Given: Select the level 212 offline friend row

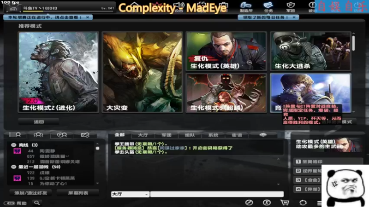Looking at the screenshot, I should click(52, 162).
